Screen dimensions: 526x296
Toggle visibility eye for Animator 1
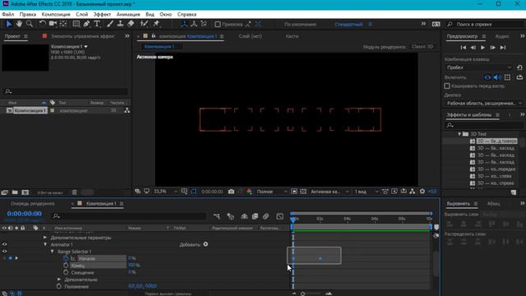pos(4,244)
